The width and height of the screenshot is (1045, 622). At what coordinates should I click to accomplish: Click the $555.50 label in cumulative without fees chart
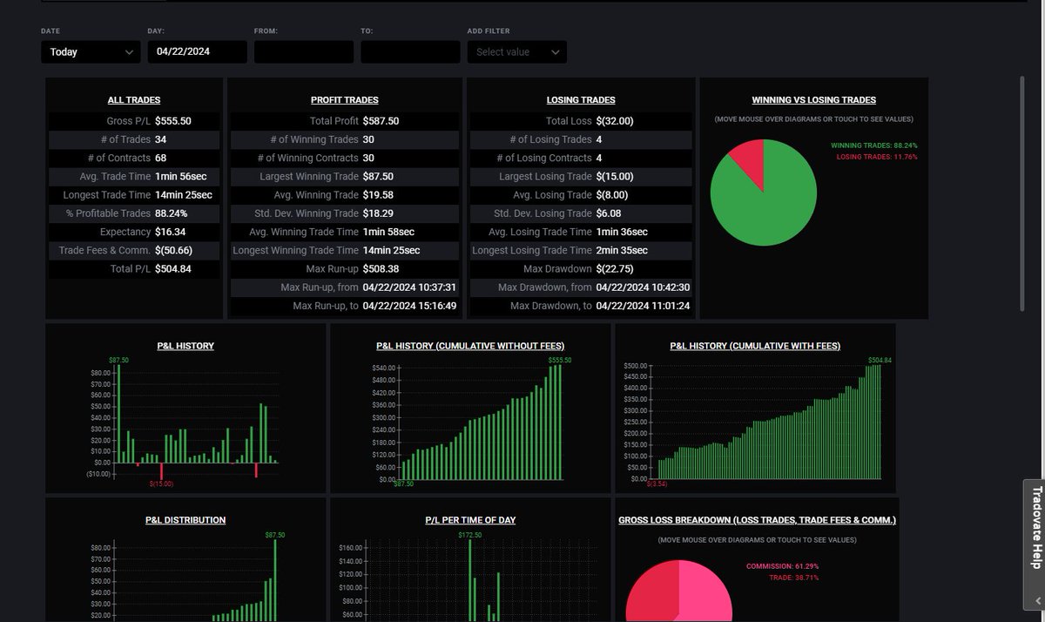point(560,360)
